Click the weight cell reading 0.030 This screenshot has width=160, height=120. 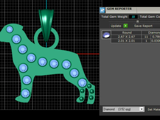(x=155, y=41)
